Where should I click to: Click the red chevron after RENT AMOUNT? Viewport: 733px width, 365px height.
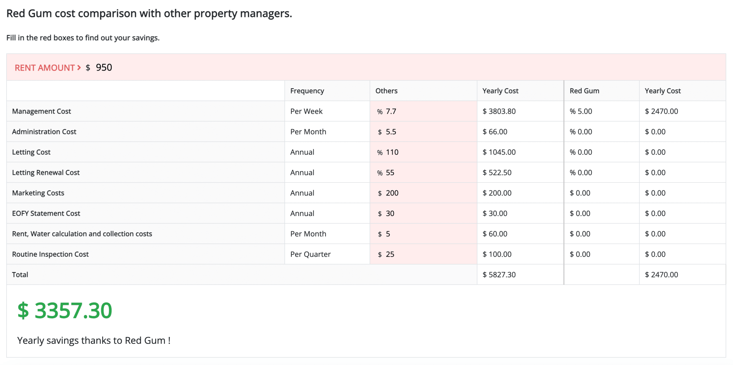point(79,68)
